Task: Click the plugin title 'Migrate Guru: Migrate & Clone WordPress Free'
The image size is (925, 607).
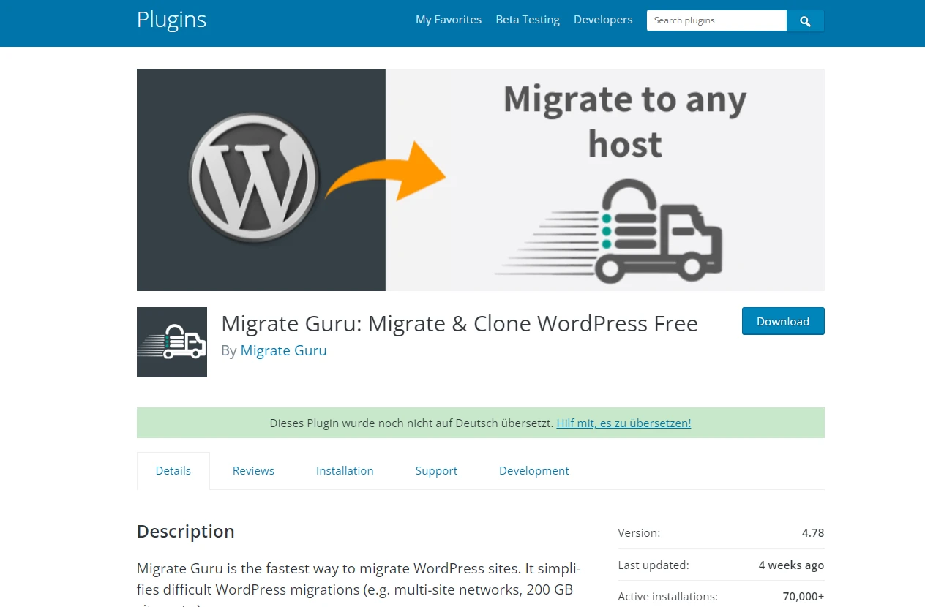Action: [460, 323]
